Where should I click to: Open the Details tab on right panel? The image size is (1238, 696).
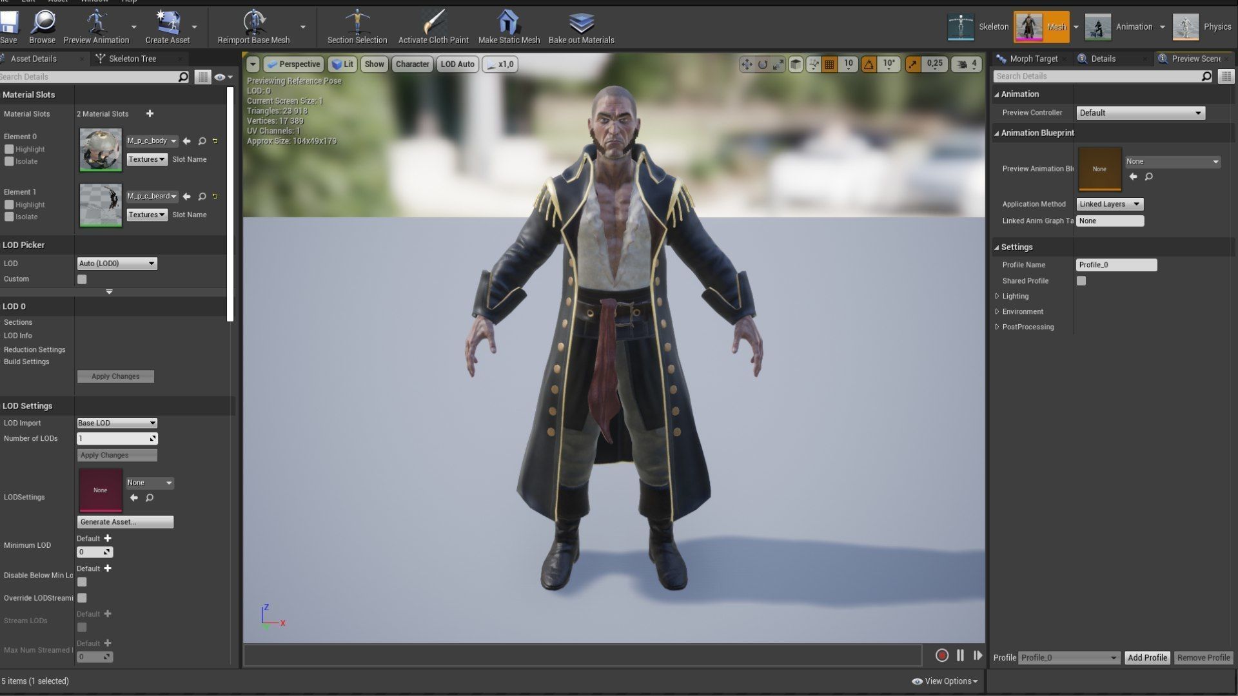(x=1103, y=58)
